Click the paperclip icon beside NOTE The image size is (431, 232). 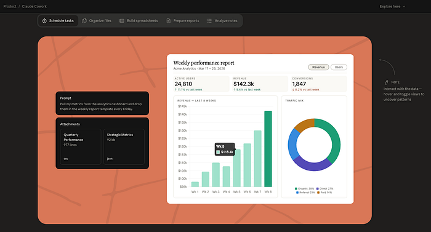[386, 82]
